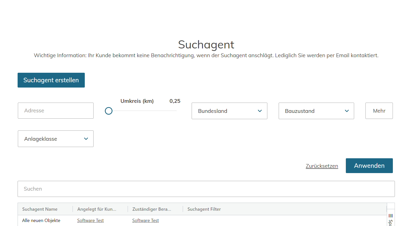
Task: Open the Anlageklasse dropdown
Action: click(56, 139)
